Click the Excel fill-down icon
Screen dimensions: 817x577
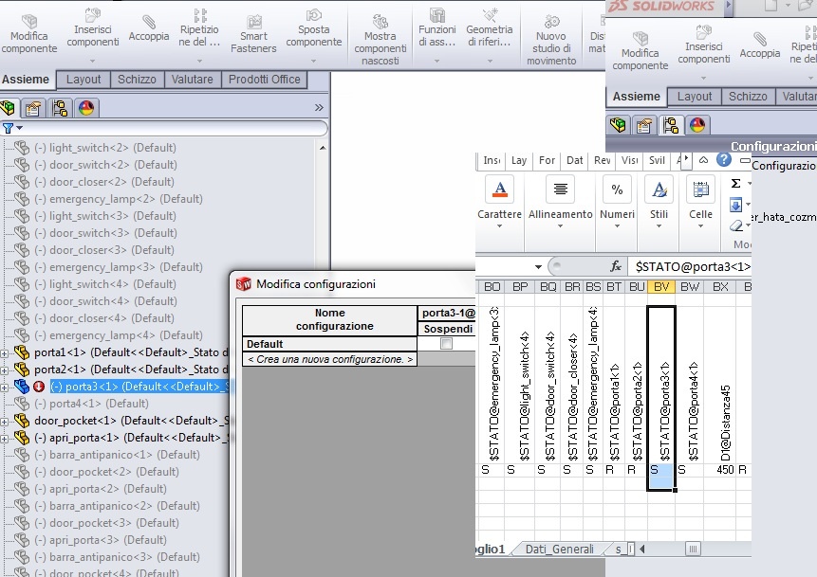(x=735, y=205)
